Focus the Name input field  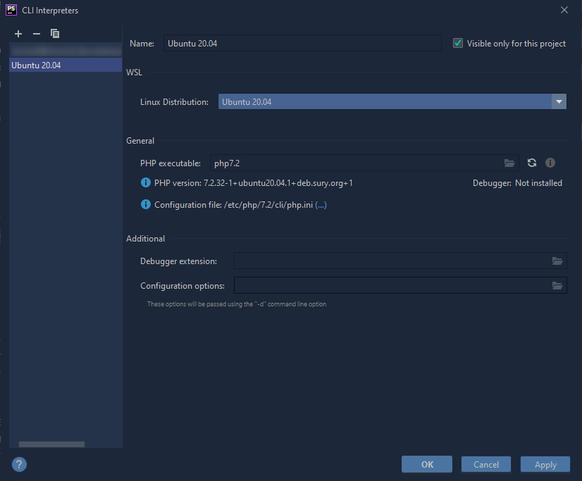(x=302, y=44)
